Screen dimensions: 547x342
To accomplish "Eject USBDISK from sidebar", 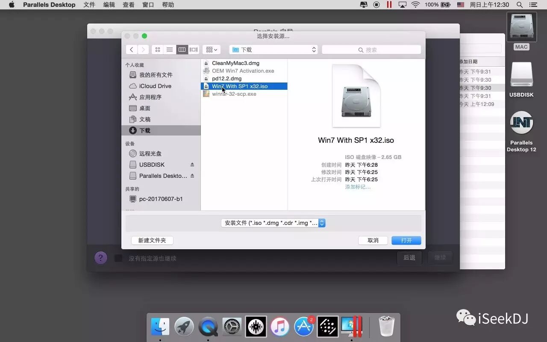I will click(192, 165).
